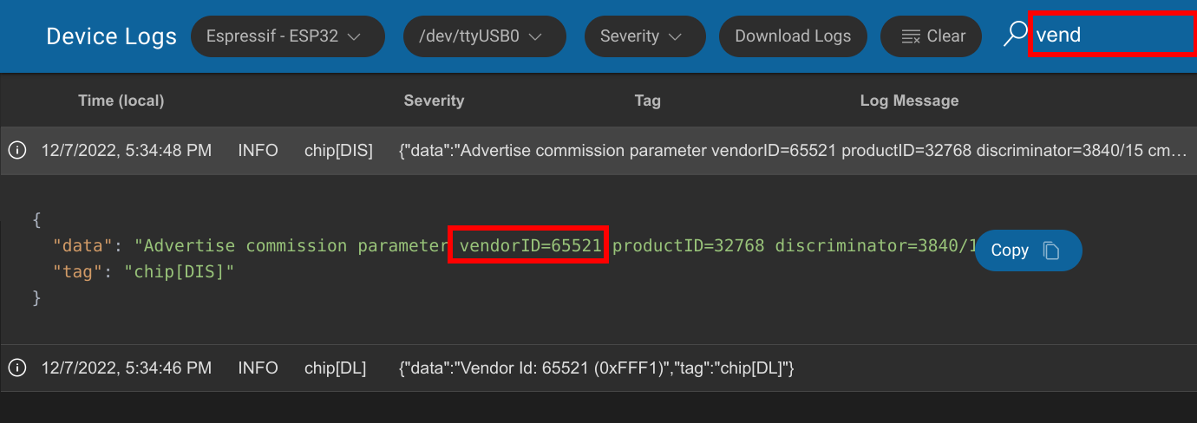Open the Espressif - ESP32 device dropdown

click(287, 36)
